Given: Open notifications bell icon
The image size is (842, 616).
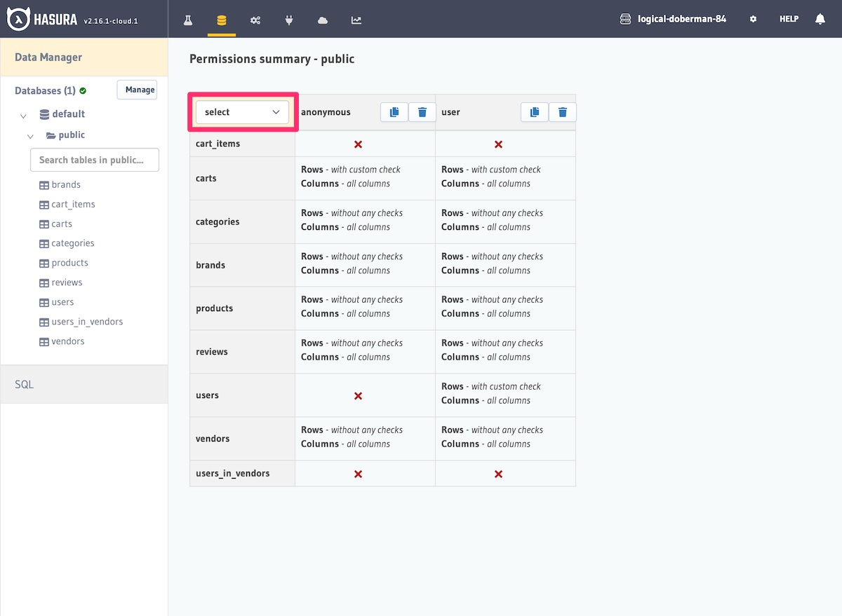Looking at the screenshot, I should click(x=820, y=20).
